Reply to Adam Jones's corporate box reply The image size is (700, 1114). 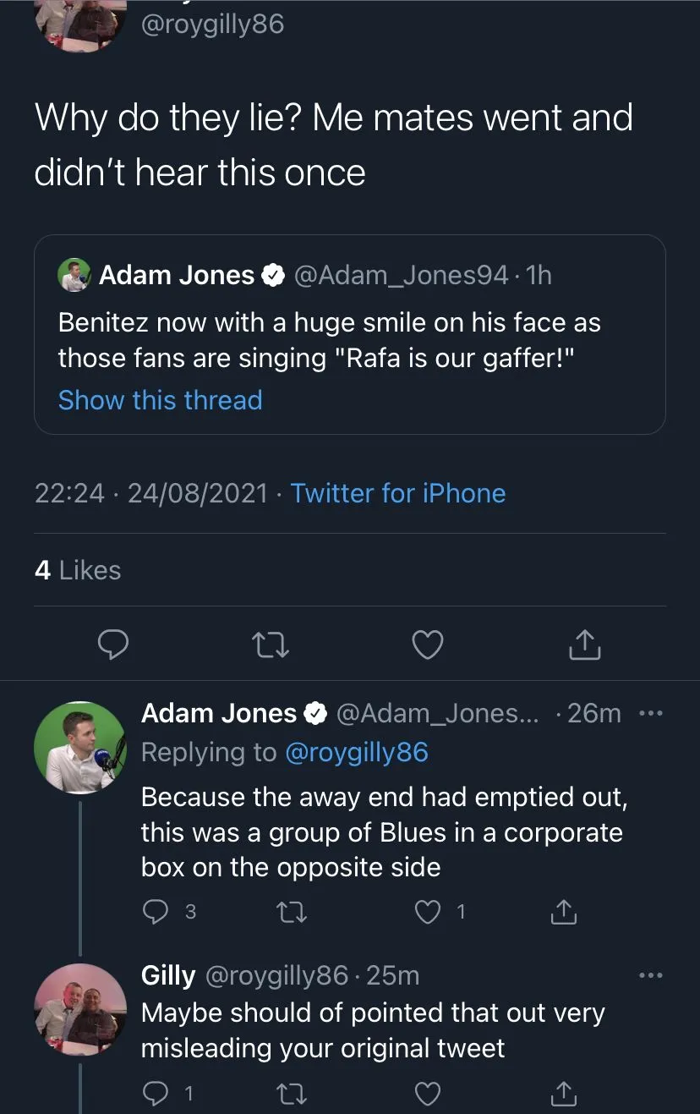coord(155,911)
